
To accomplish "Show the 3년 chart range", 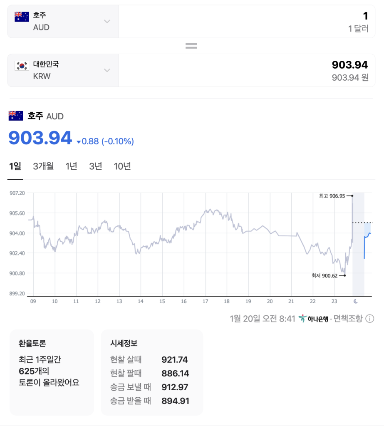I will coord(96,166).
